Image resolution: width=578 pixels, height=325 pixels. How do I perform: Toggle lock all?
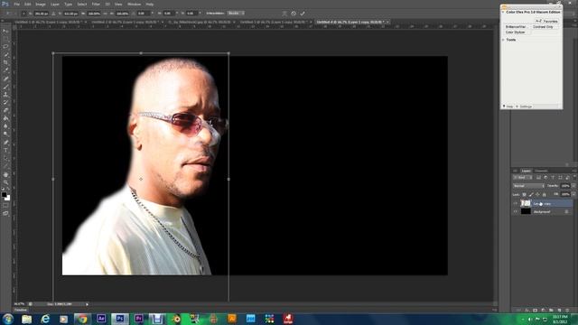click(x=545, y=194)
